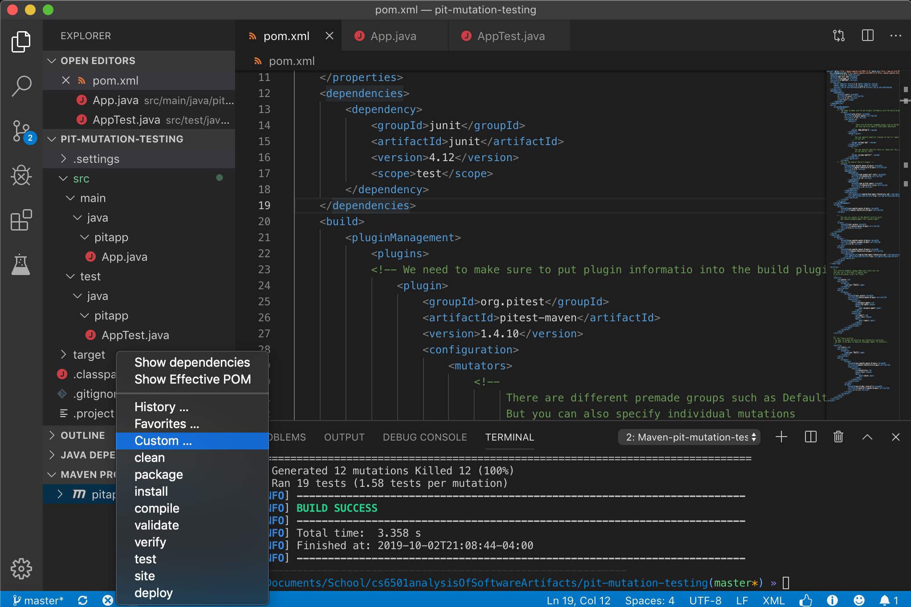The height and width of the screenshot is (607, 911).
Task: Open the Debug view icon
Action: tap(21, 175)
